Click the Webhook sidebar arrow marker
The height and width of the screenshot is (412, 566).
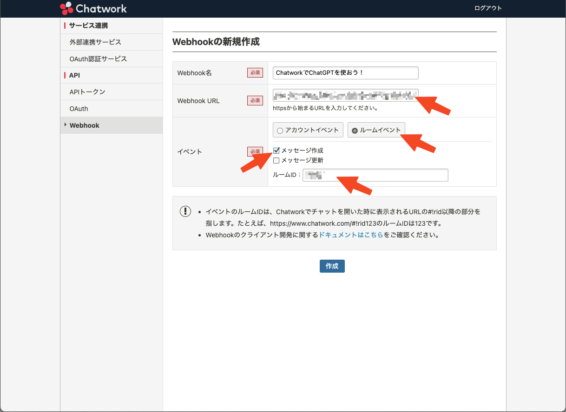[x=66, y=125]
